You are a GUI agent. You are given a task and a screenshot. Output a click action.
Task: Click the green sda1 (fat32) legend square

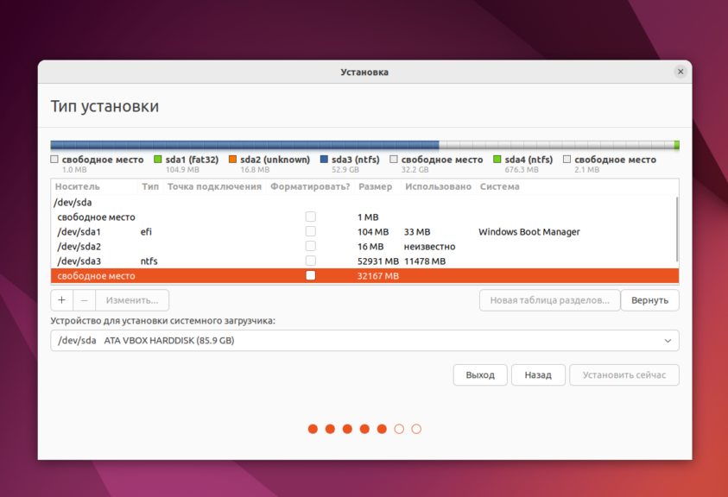pos(158,160)
